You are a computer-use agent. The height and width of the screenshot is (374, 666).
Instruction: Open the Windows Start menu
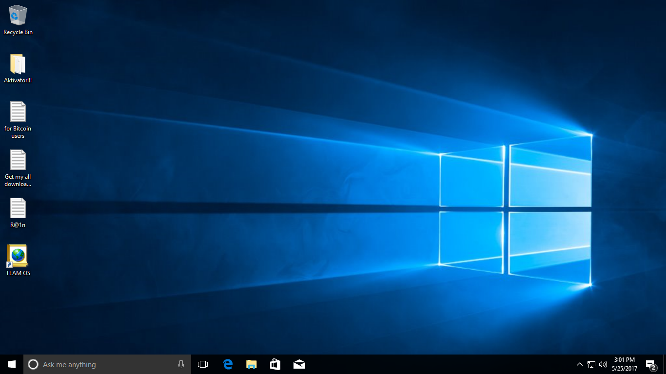click(x=12, y=364)
